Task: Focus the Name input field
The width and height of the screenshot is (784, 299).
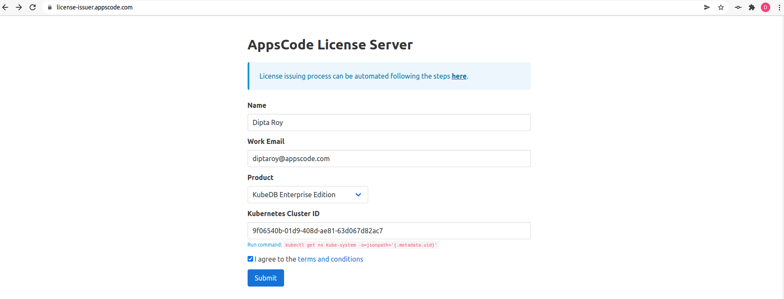Action: pos(389,122)
